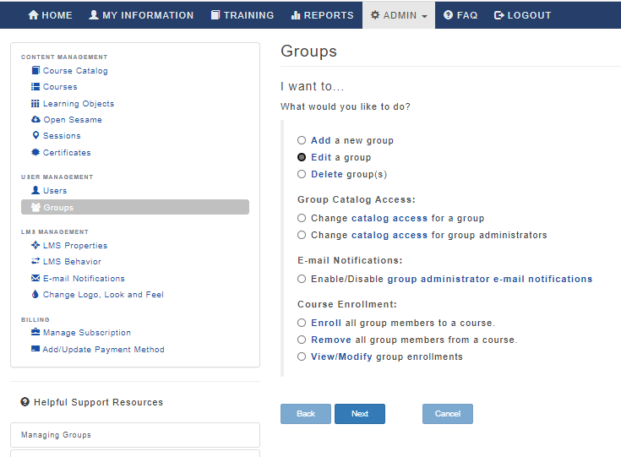
Task: Go to the TRAINING menu item
Action: point(242,15)
